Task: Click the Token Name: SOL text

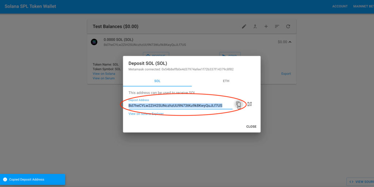Action: click(x=106, y=65)
